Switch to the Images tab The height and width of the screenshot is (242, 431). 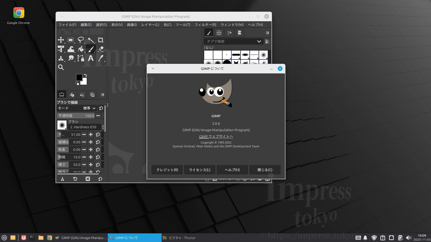coord(92,95)
